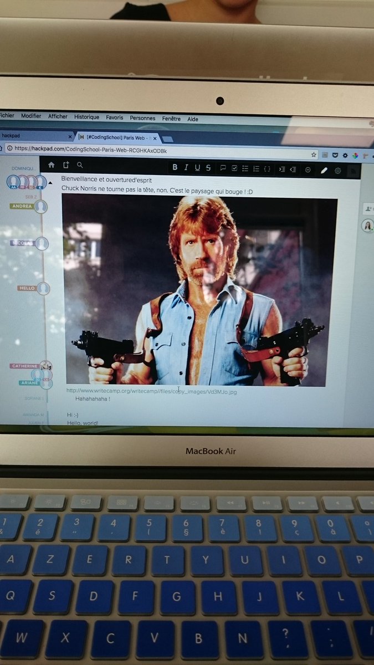This screenshot has height=665, width=374.
Task: Collapse contributors with the black triangle arrow
Action: pos(51,182)
